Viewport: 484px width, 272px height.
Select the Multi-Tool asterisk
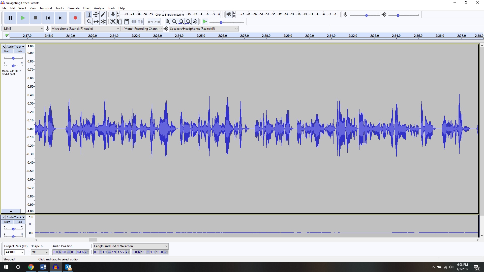tap(103, 21)
